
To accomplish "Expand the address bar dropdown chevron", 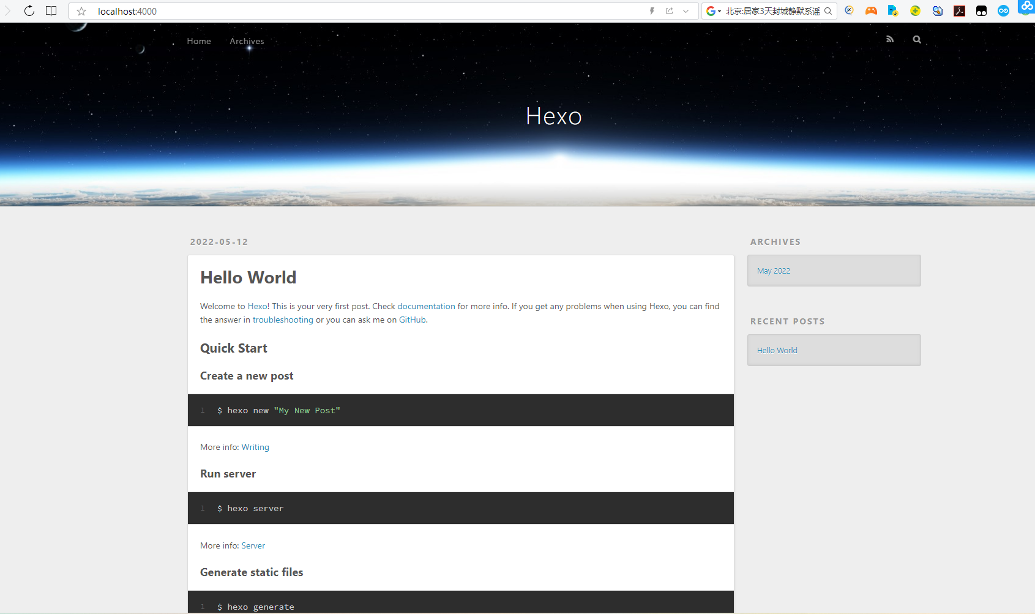I will 686,11.
